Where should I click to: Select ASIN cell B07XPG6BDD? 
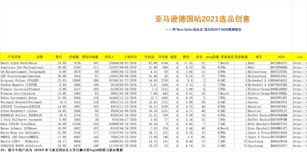coord(281,67)
